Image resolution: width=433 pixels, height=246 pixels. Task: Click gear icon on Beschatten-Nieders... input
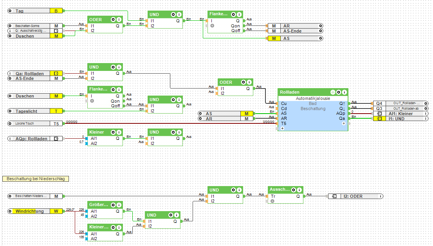point(10,196)
